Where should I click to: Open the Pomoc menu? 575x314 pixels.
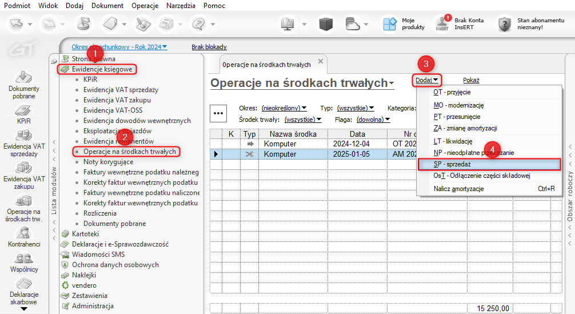(214, 6)
